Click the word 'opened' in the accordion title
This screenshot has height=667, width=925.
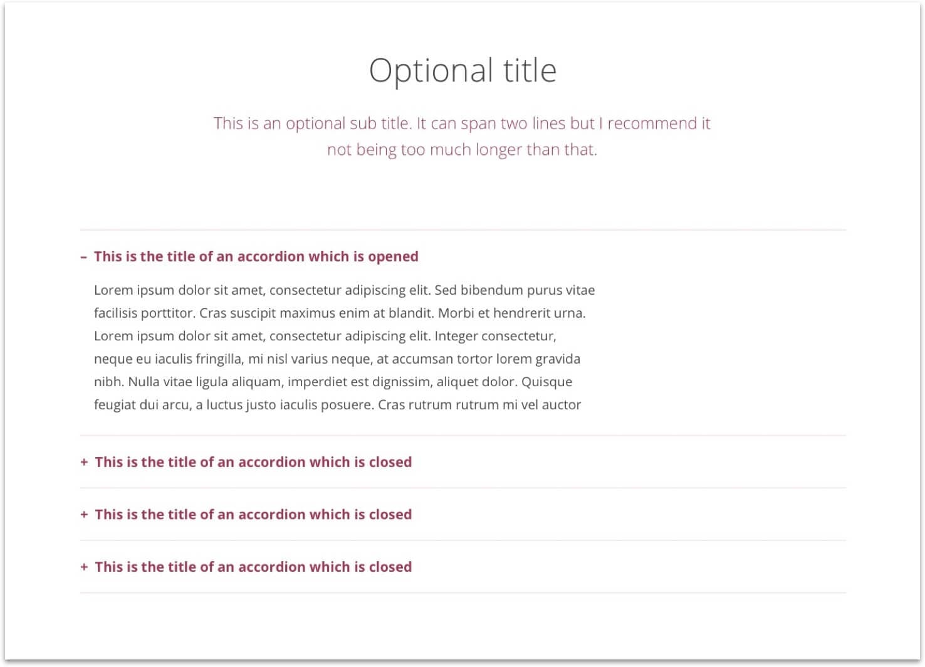coord(393,257)
